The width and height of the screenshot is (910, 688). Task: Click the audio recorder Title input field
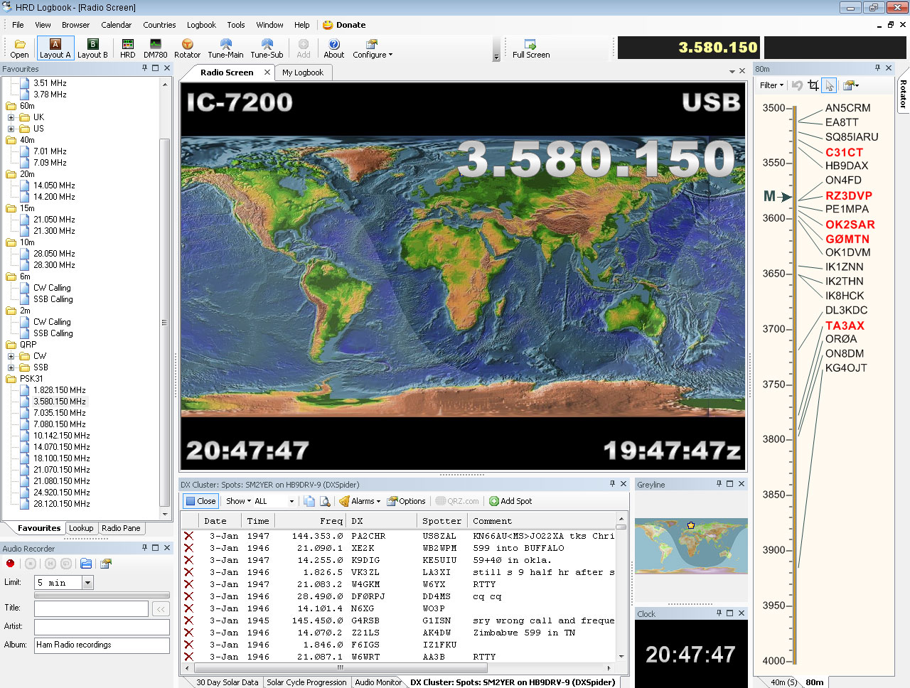coord(91,608)
